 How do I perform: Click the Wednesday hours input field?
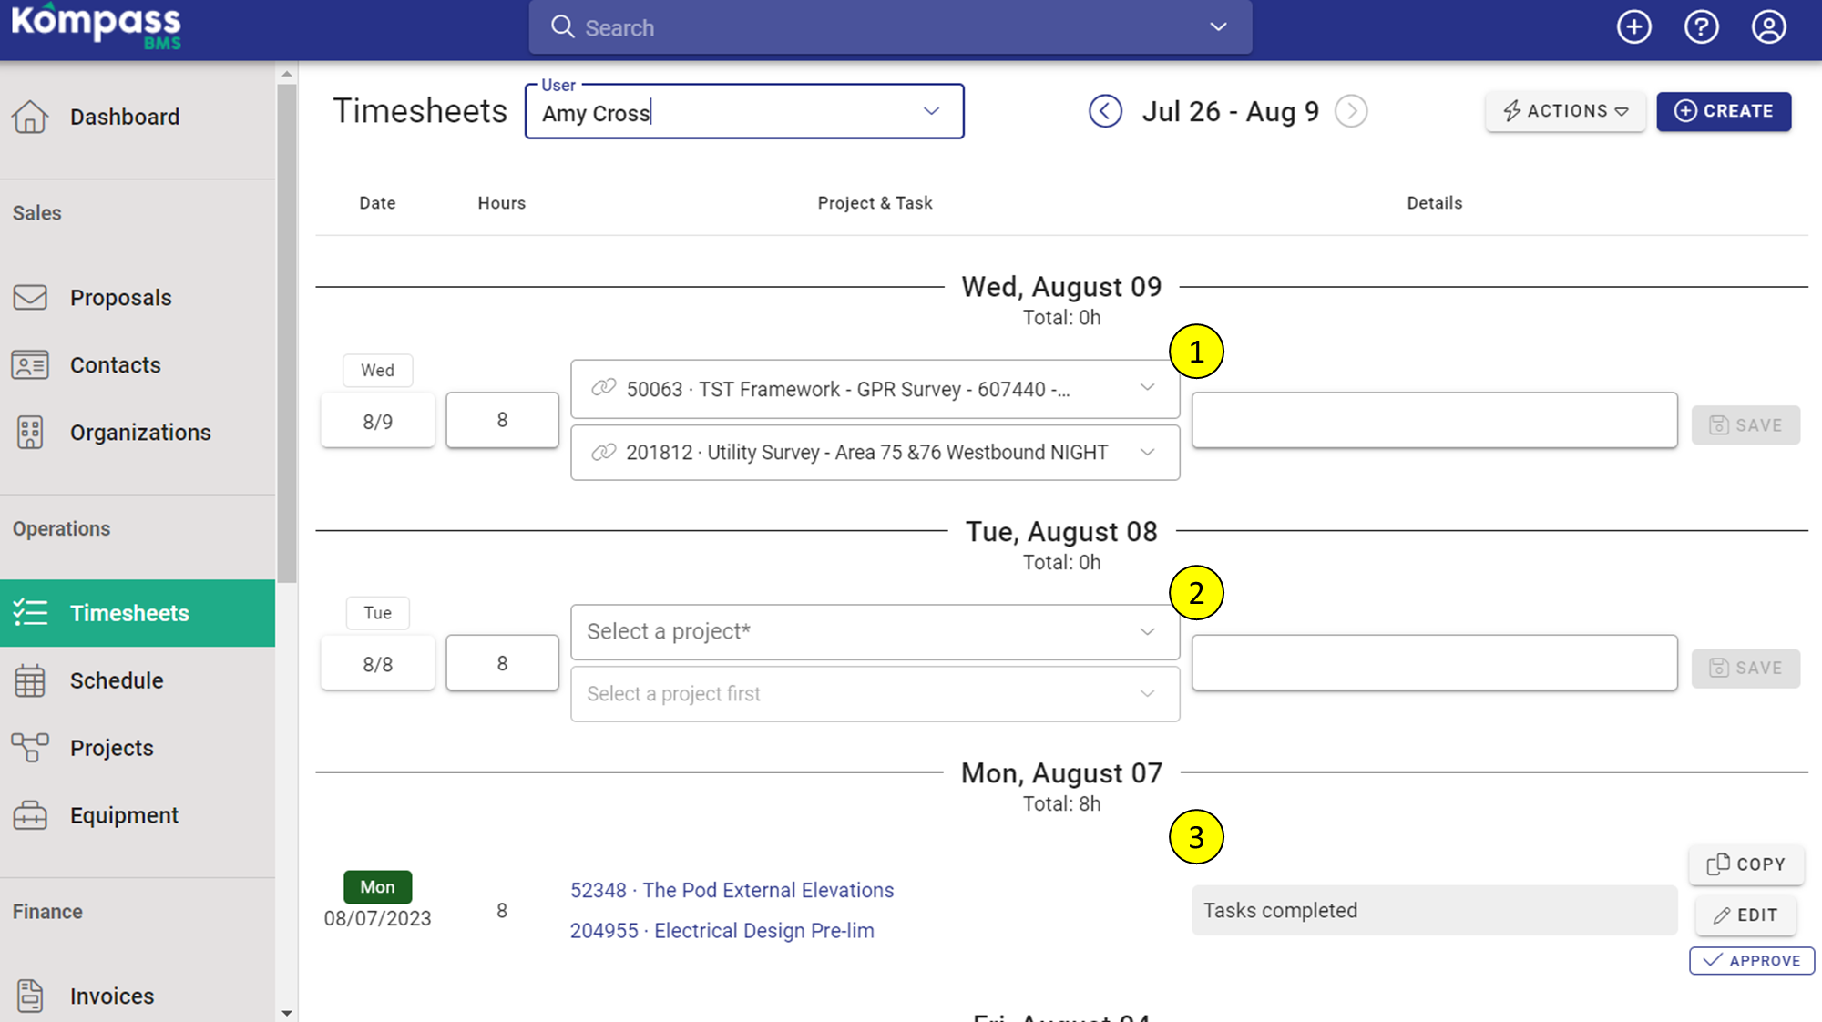pyautogui.click(x=501, y=420)
